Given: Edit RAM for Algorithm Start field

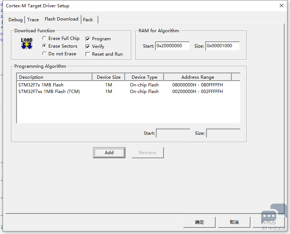Looking at the screenshot, I should 172,46.
